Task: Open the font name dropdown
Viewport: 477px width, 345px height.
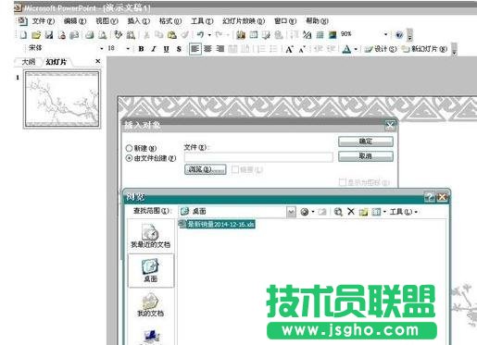Action: click(x=102, y=49)
